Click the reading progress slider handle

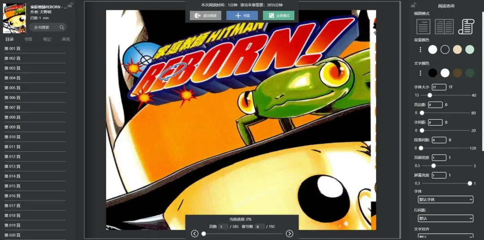pyautogui.click(x=204, y=234)
